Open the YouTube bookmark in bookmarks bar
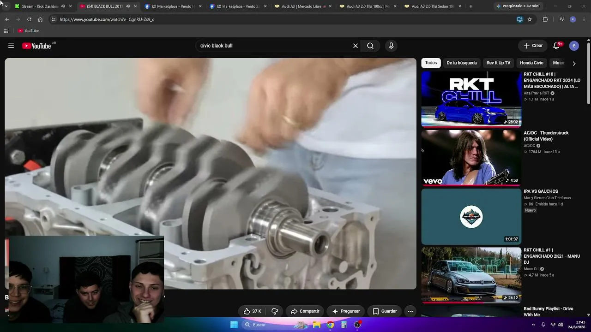Viewport: 591px width, 332px height. tap(29, 31)
